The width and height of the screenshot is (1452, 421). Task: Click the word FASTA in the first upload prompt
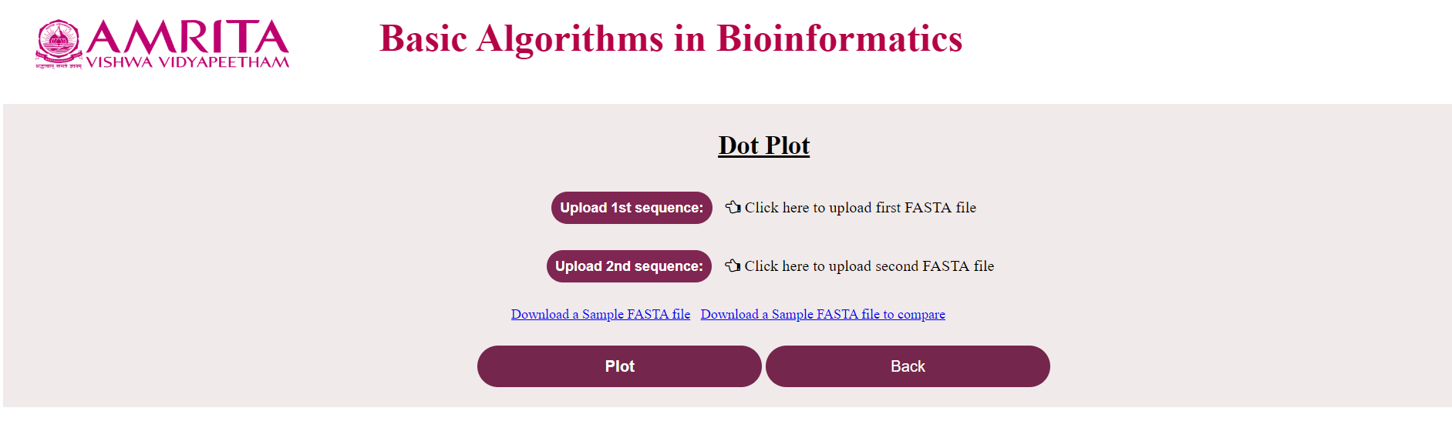tap(928, 208)
